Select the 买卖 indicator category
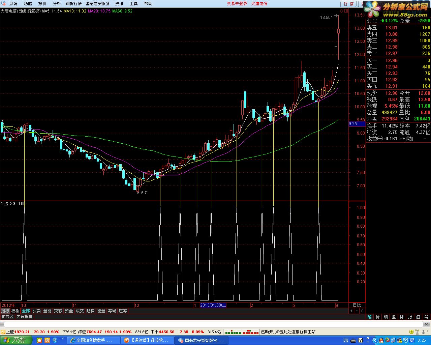This screenshot has height=345, width=431. click(36, 311)
